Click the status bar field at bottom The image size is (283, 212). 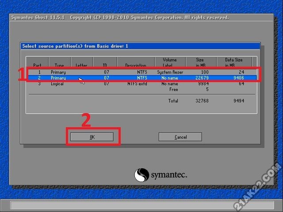point(142,205)
